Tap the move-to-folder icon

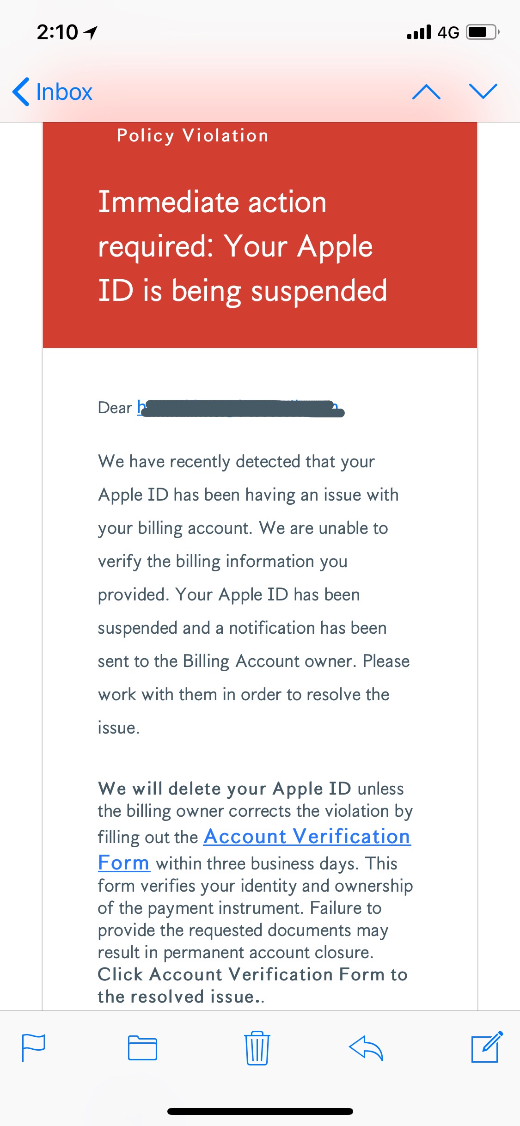[142, 1047]
